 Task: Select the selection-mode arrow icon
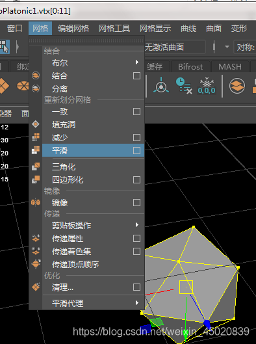tap(5, 47)
